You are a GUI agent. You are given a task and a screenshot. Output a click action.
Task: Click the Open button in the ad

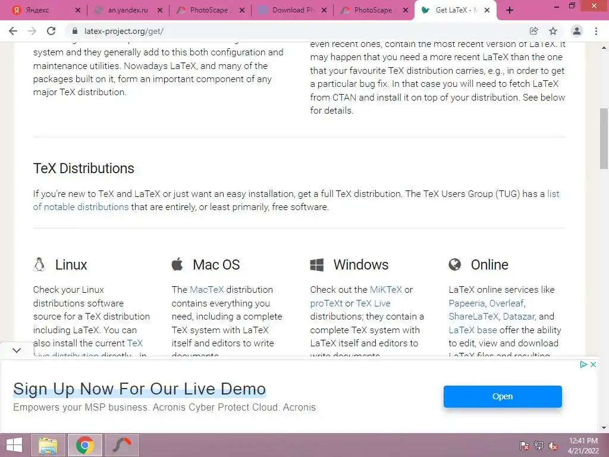coord(503,396)
